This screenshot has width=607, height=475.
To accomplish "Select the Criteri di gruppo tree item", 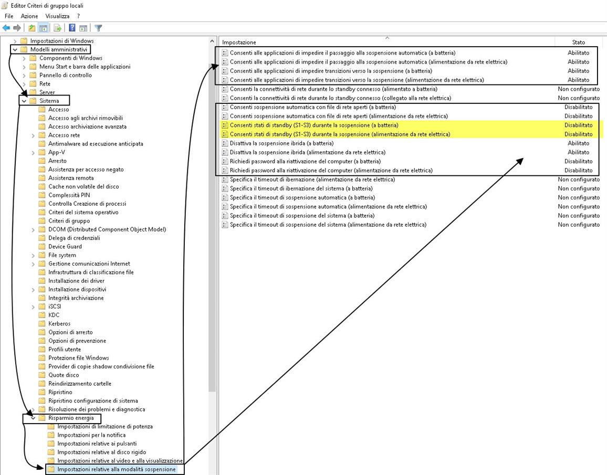I will [69, 220].
